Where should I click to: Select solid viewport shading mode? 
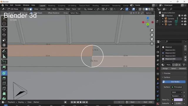pos(147,9)
